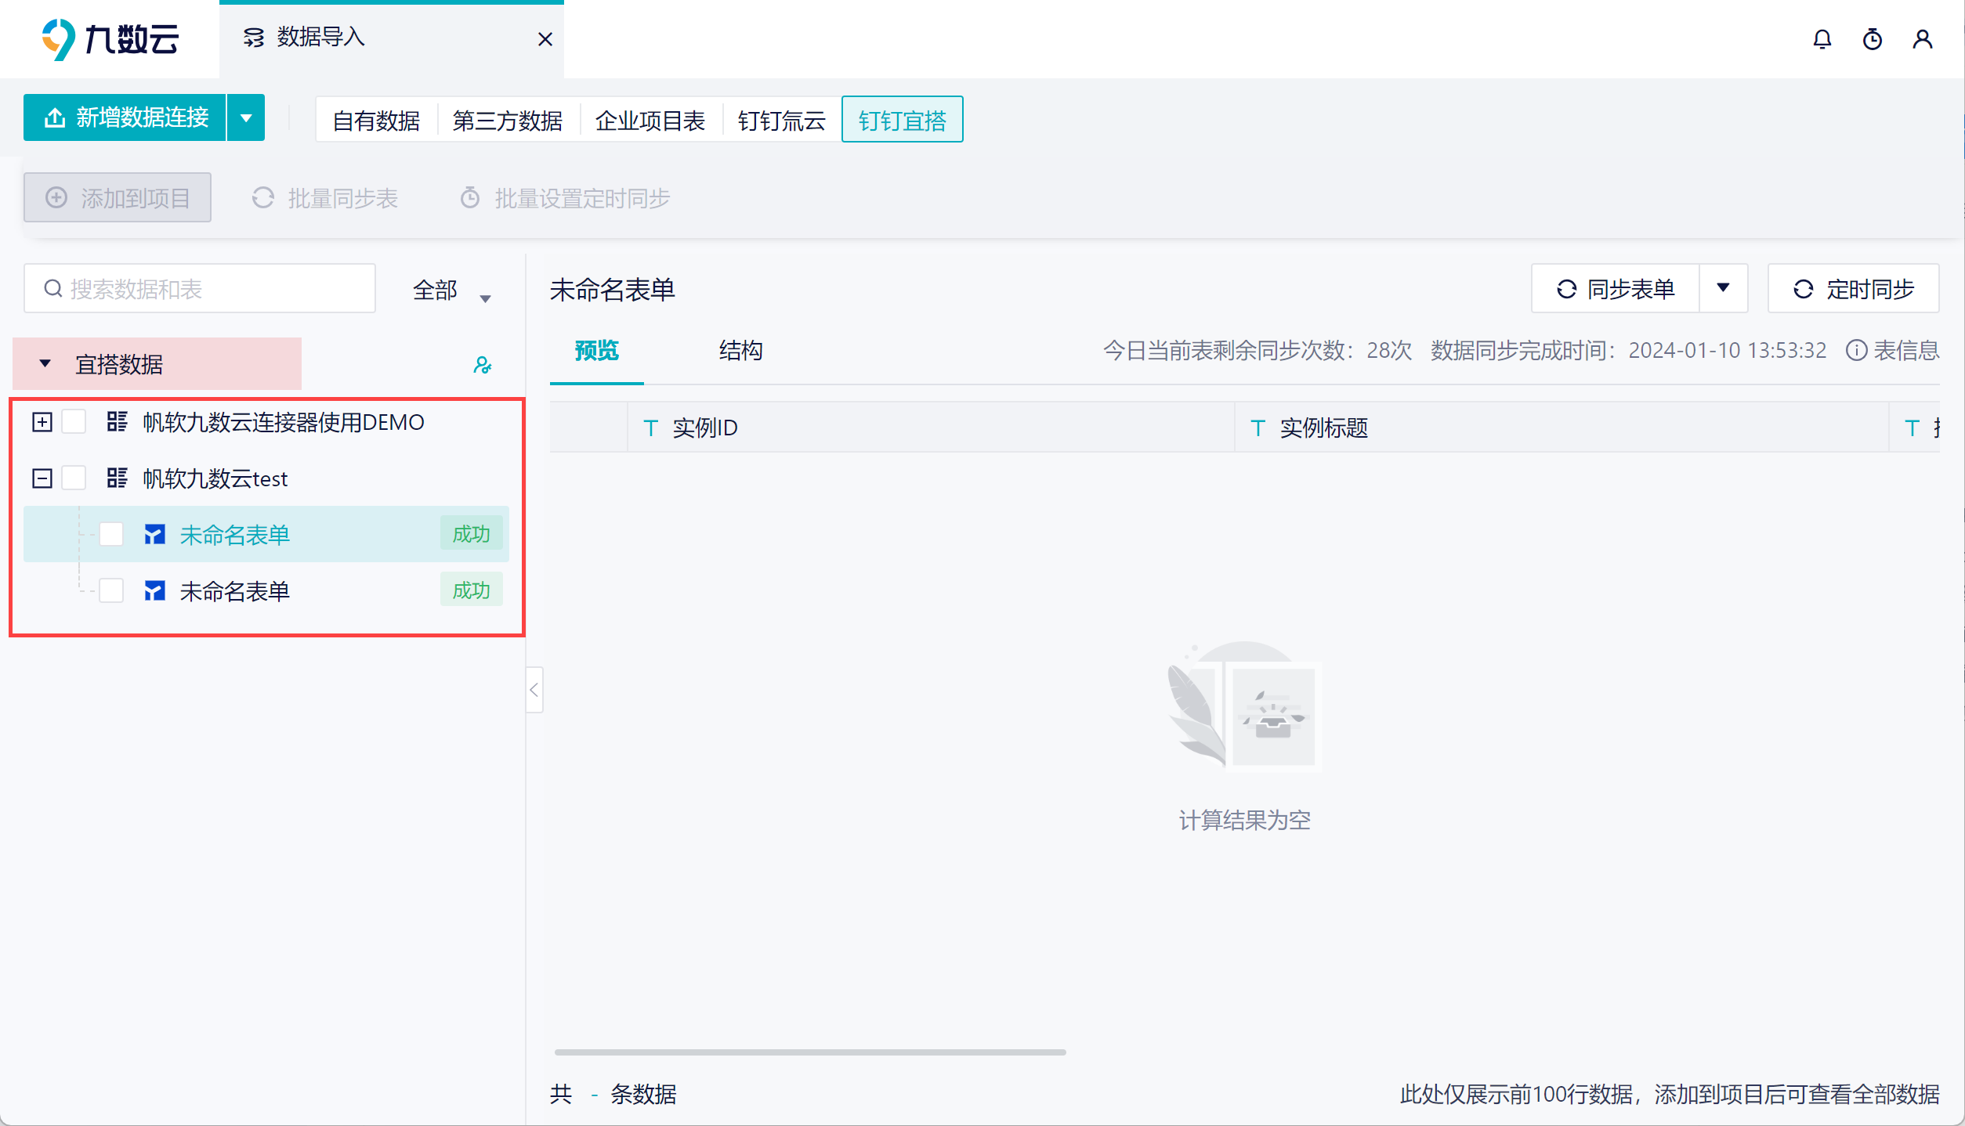Click the notification bell icon
This screenshot has height=1126, width=1965.
[1822, 39]
